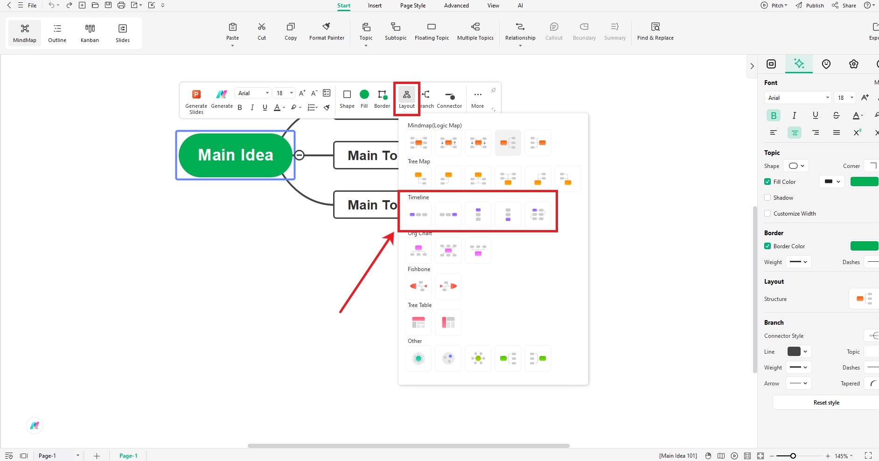Open the emoji sticker tab in right panel
Viewport: 879px width, 461px height.
pos(826,64)
